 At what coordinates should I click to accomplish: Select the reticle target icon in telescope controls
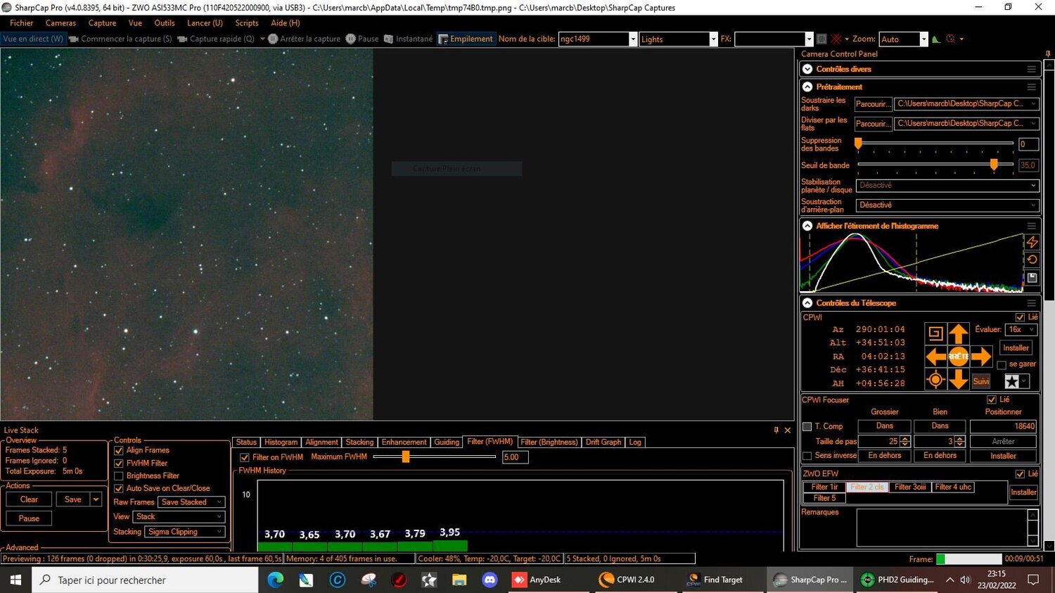click(x=935, y=379)
